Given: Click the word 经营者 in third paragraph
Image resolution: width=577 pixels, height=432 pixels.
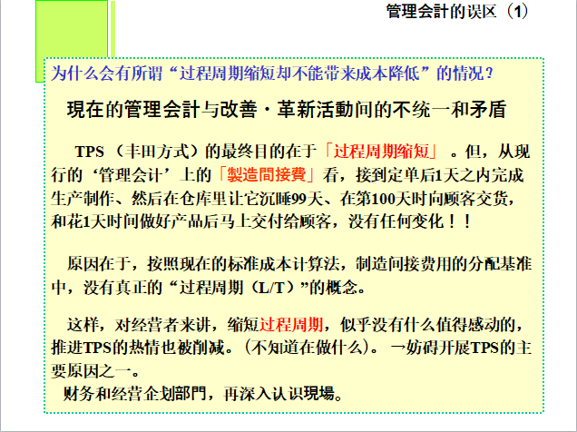Looking at the screenshot, I should [x=152, y=326].
